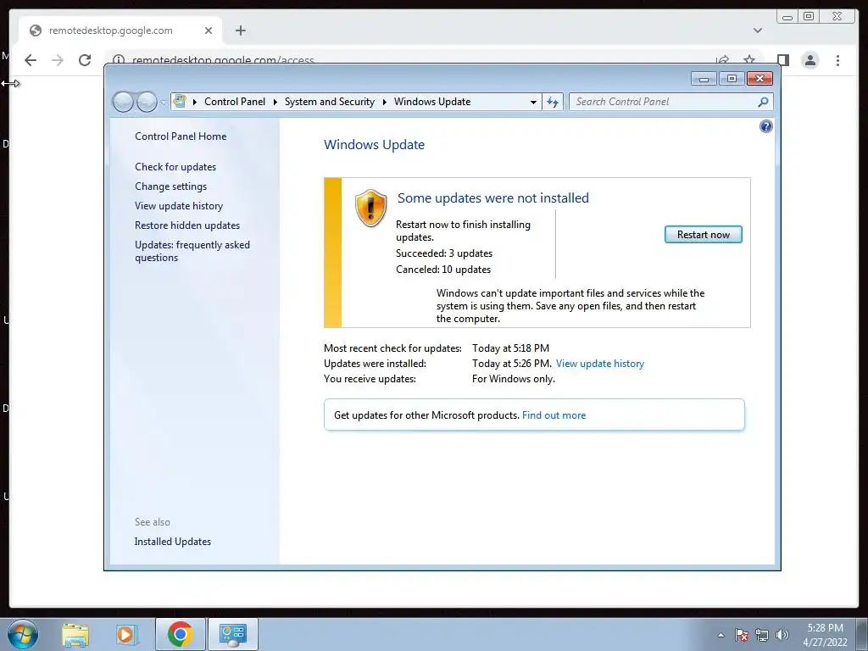Click the share page icon

coord(722,60)
